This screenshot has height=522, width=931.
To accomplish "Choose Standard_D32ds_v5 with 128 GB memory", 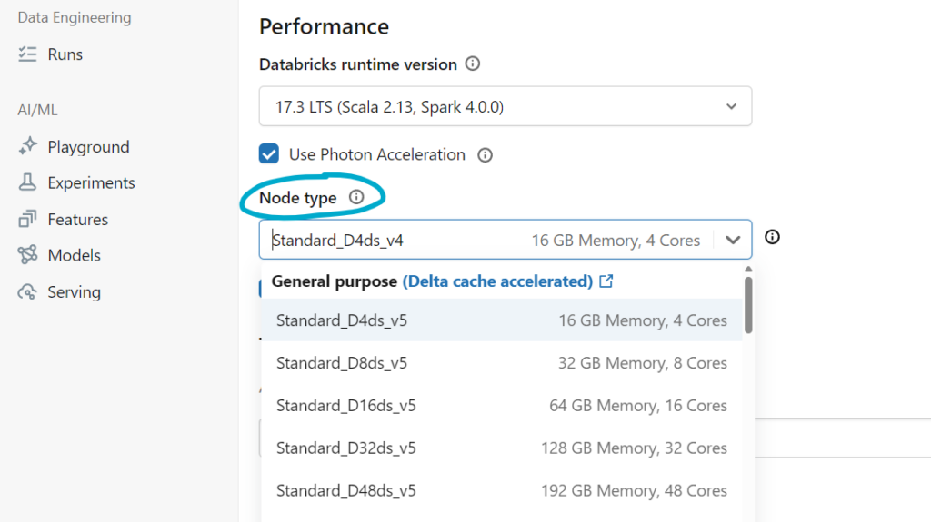I will [501, 448].
